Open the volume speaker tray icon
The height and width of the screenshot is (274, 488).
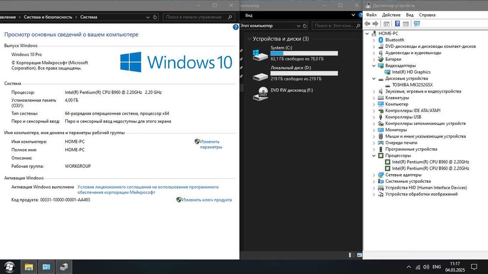(426, 267)
